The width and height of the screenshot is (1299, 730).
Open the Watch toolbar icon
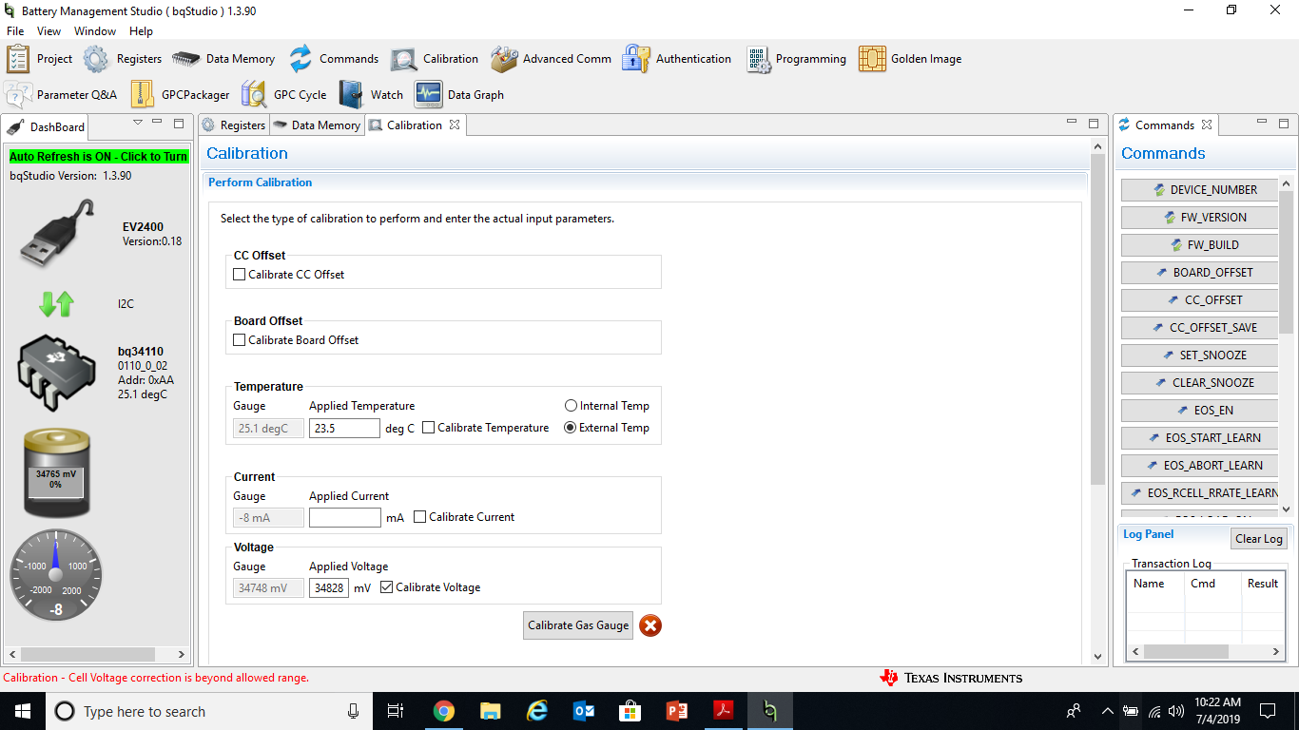pyautogui.click(x=352, y=95)
